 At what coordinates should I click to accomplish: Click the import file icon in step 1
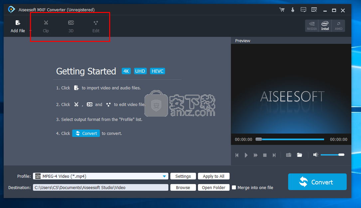click(x=76, y=88)
